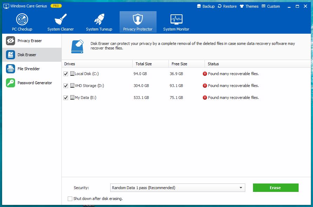Open System Cleaner broom icon
313x207 pixels.
60,19
